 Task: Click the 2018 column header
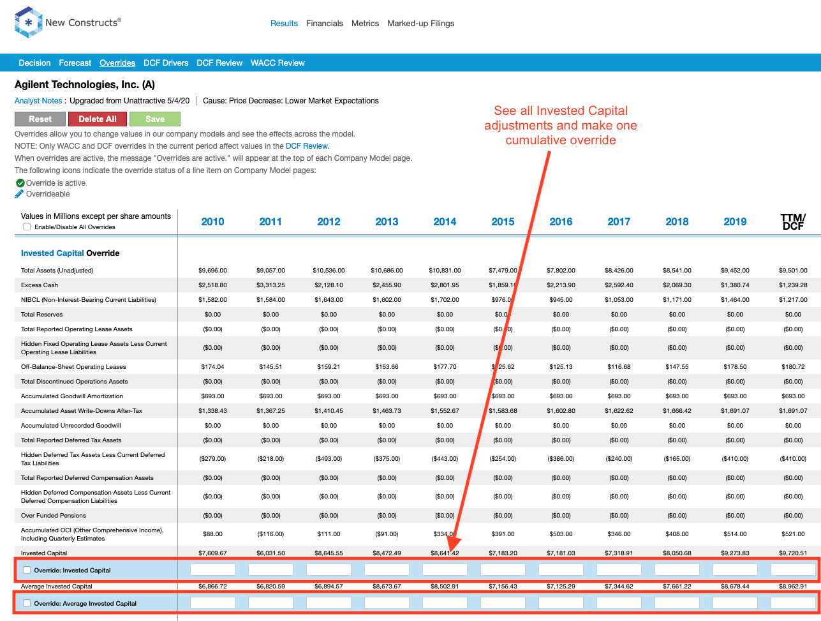coord(677,221)
